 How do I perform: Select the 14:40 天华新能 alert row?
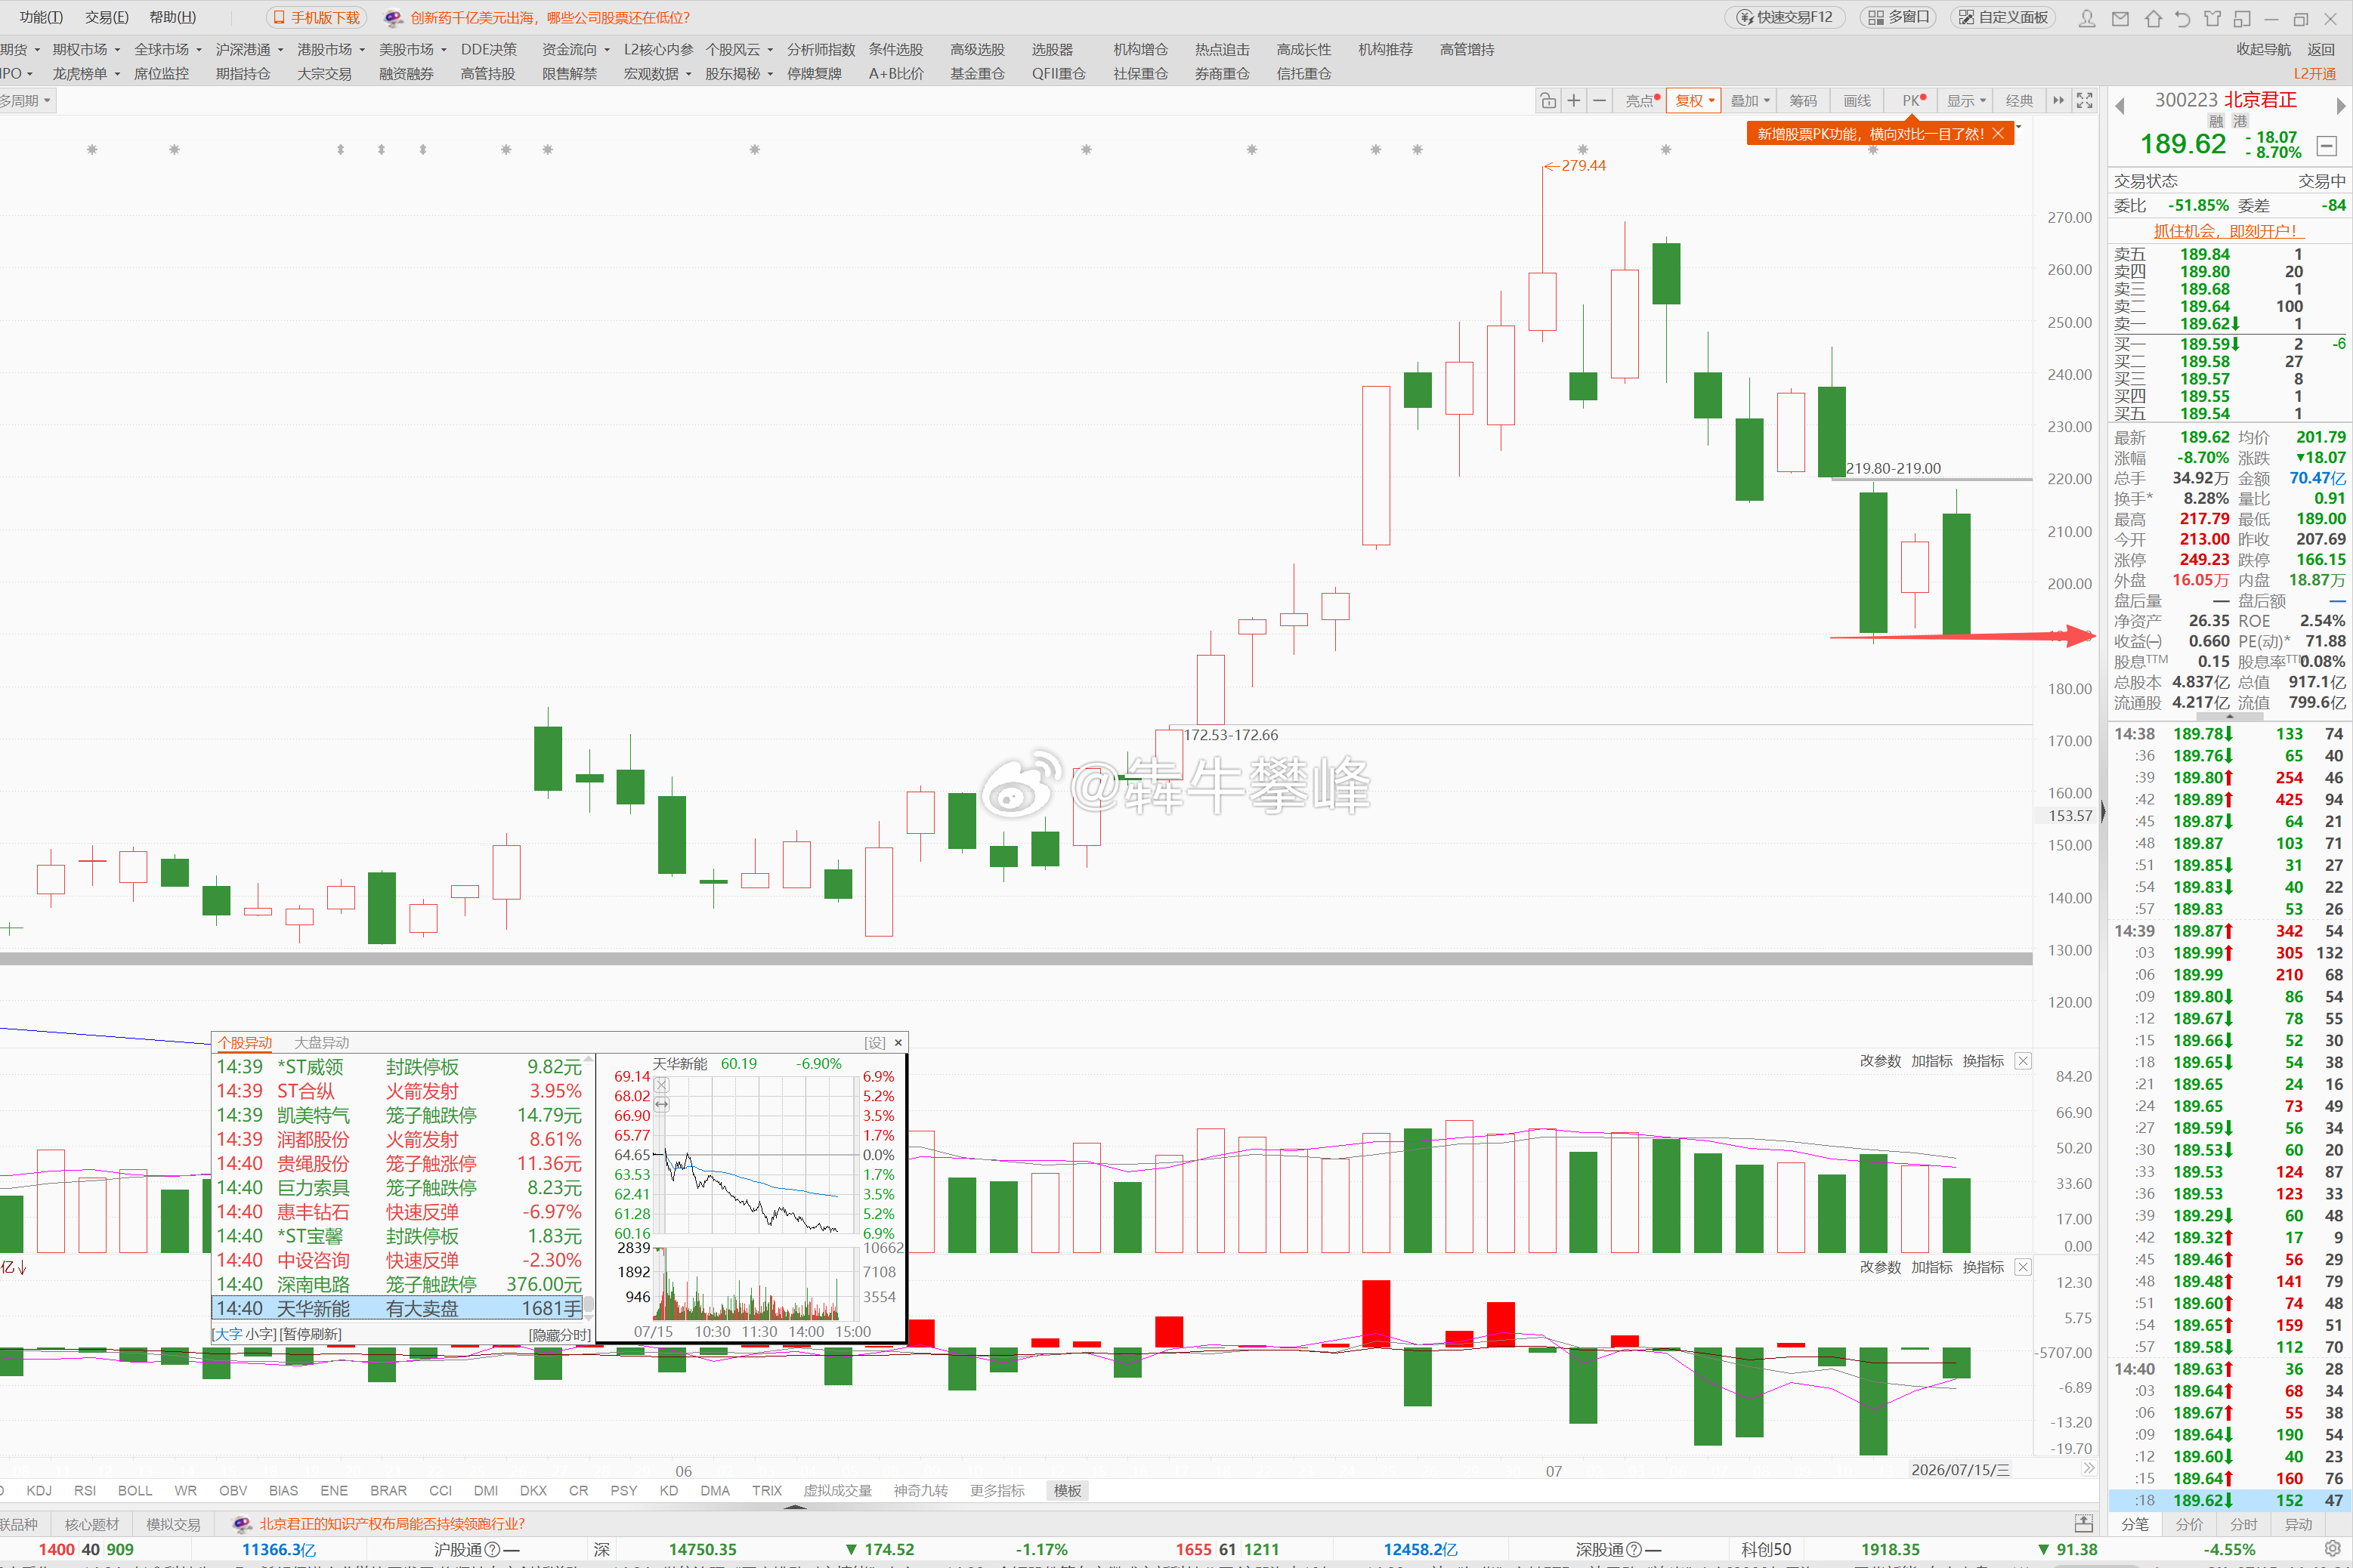(x=398, y=1308)
